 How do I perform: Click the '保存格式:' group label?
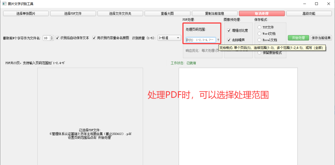point(261,19)
